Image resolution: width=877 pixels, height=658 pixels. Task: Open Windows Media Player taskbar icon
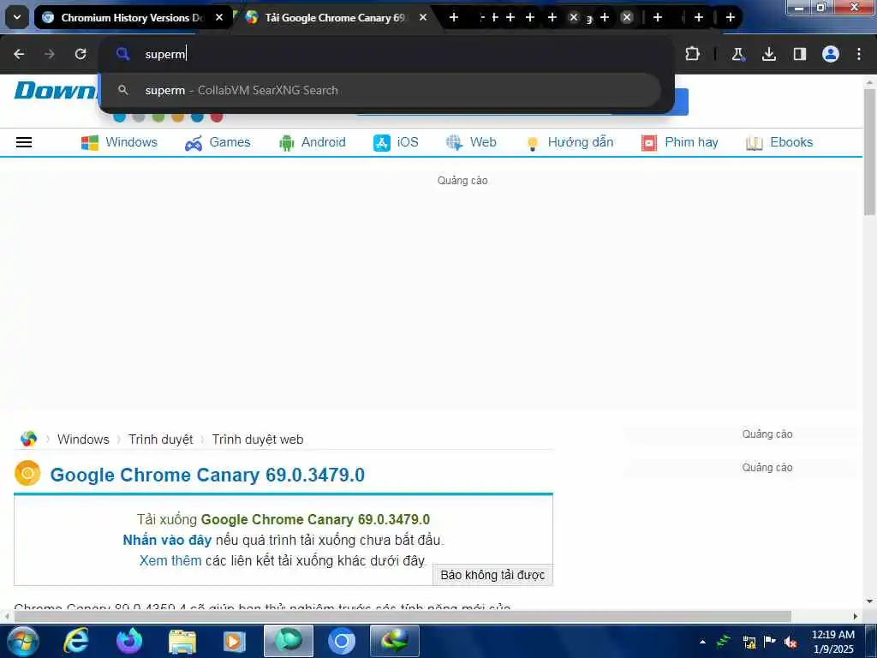235,641
